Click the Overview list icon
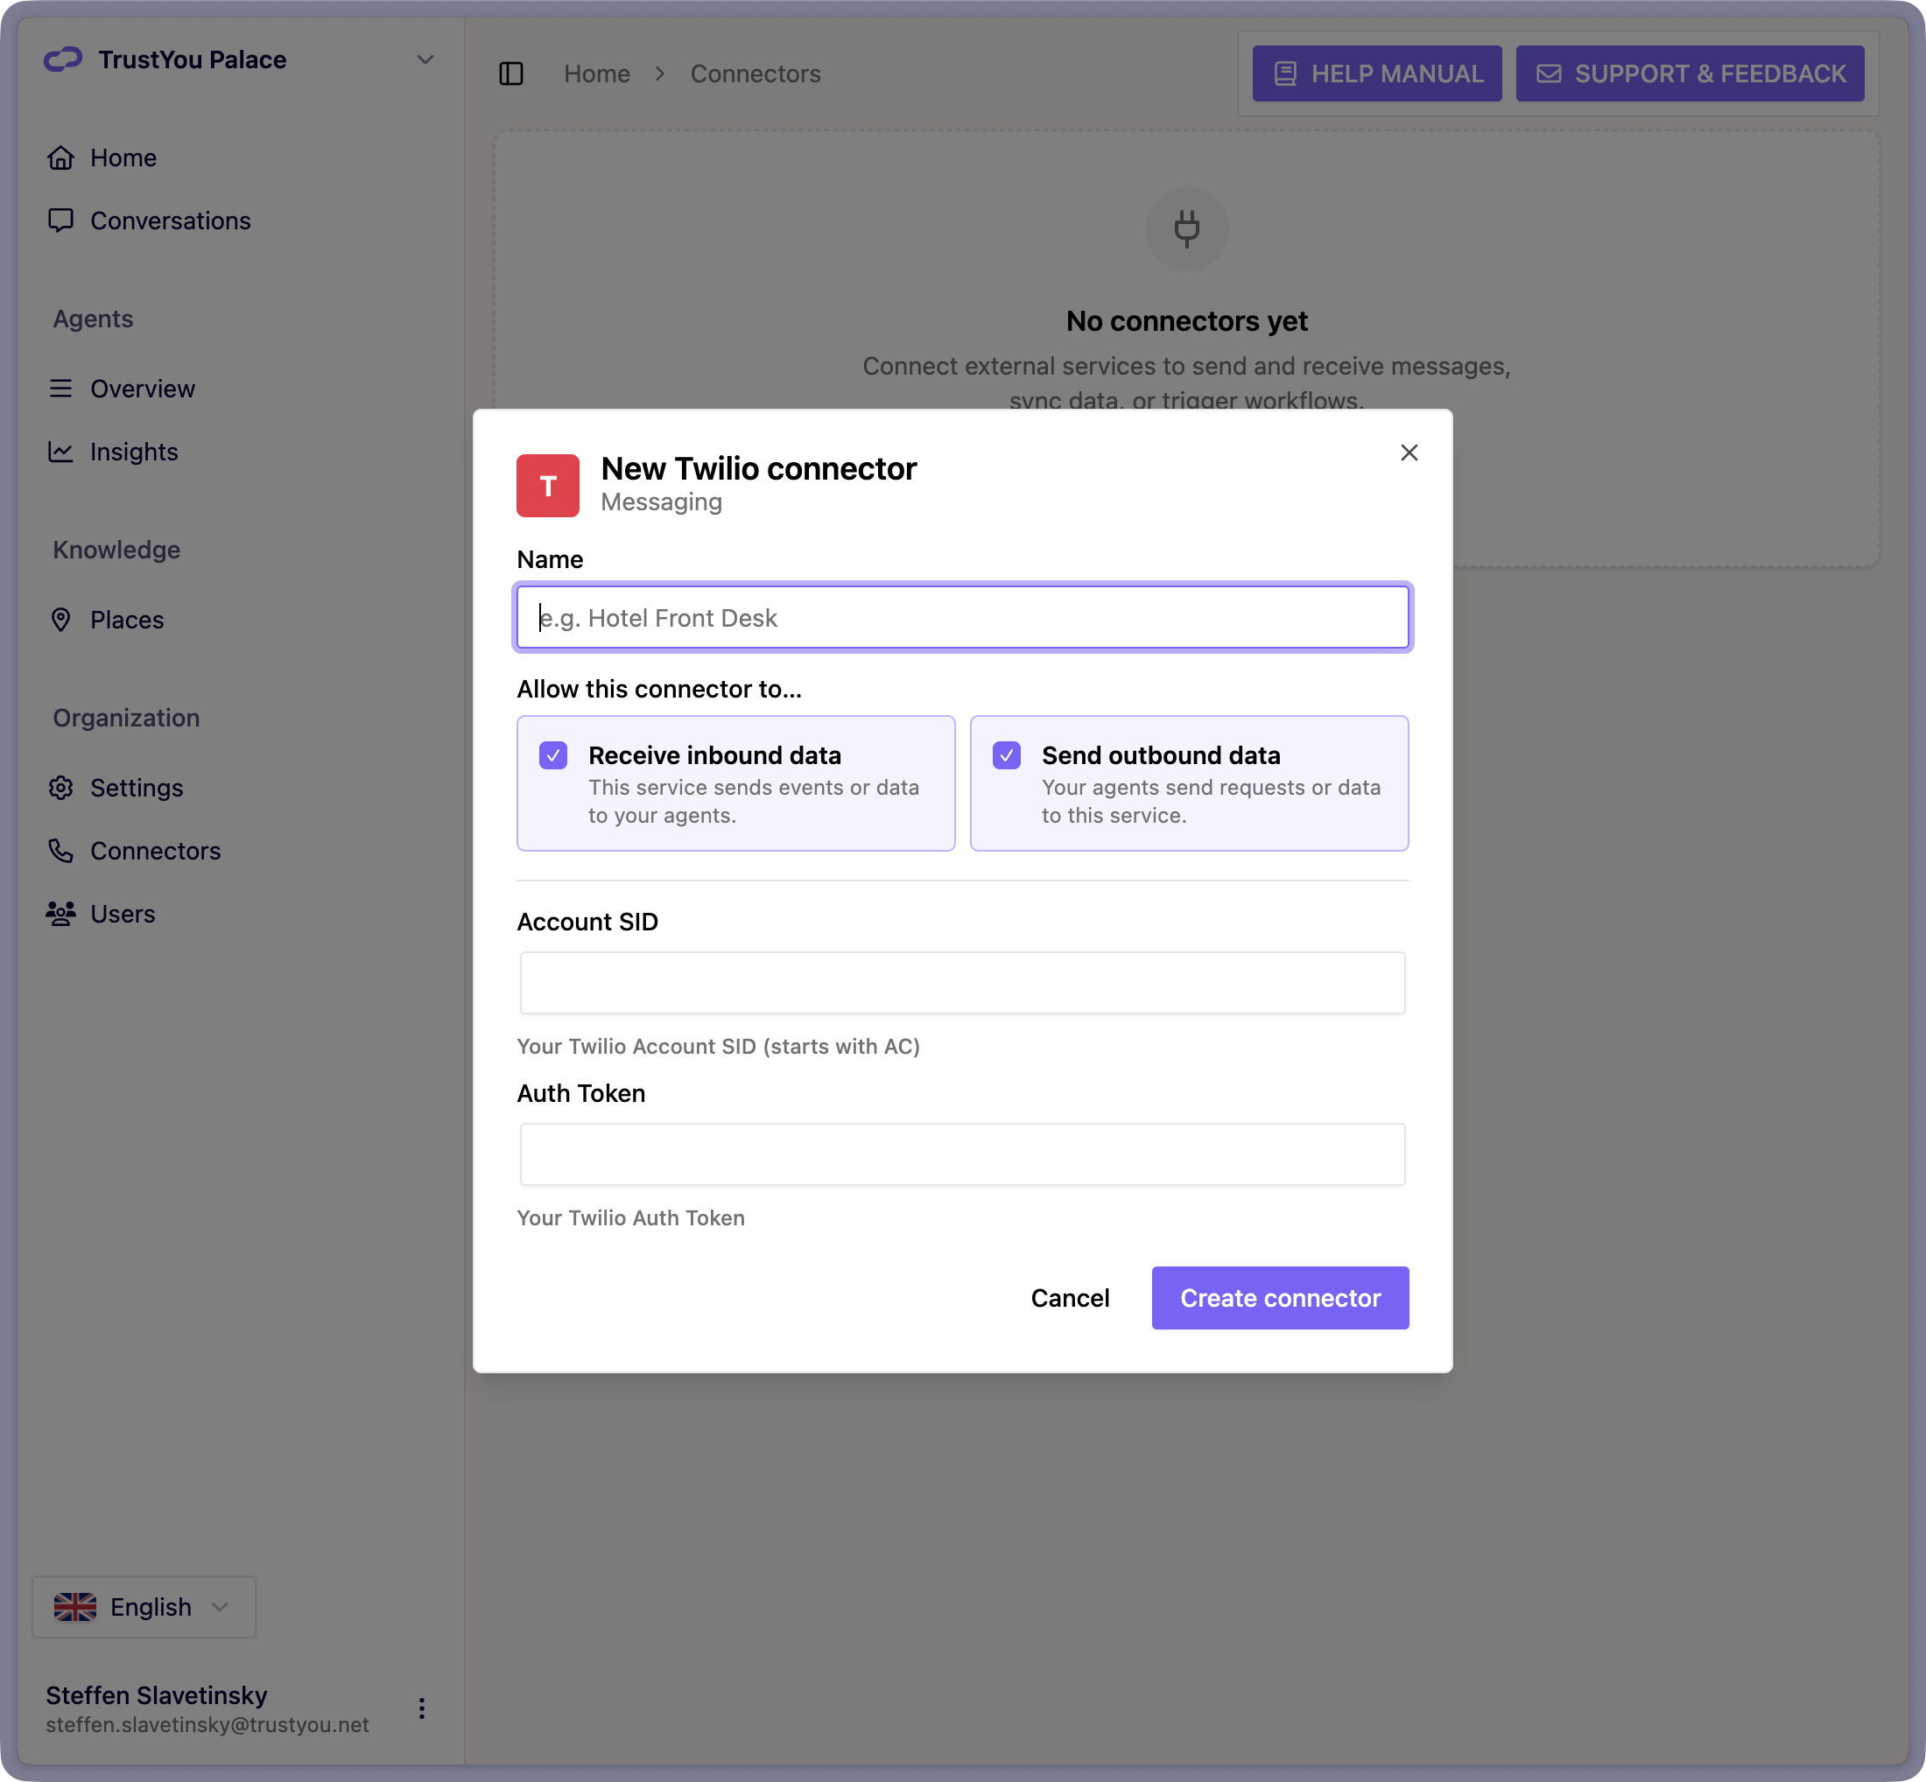Viewport: 1926px width, 1782px height. point(60,389)
